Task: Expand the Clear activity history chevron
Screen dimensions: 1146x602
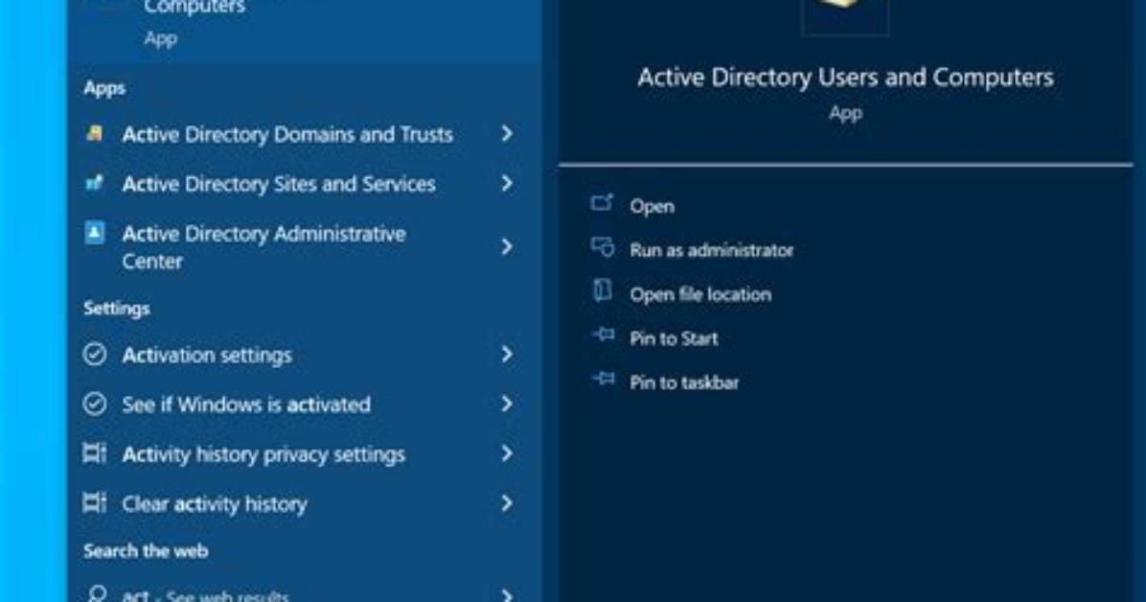Action: (x=507, y=503)
